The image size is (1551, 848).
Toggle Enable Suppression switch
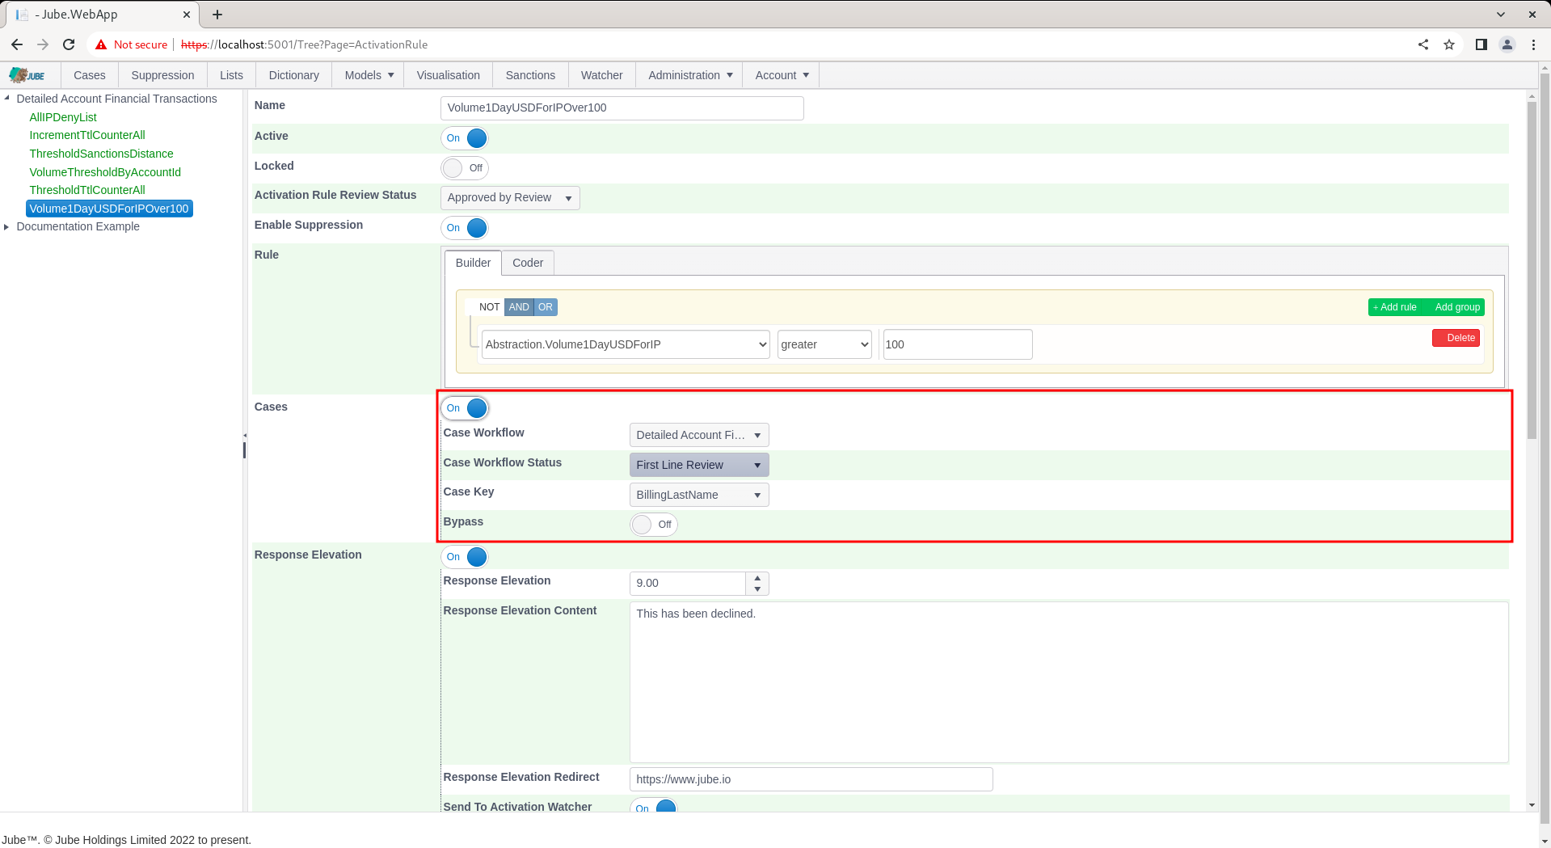tap(465, 228)
